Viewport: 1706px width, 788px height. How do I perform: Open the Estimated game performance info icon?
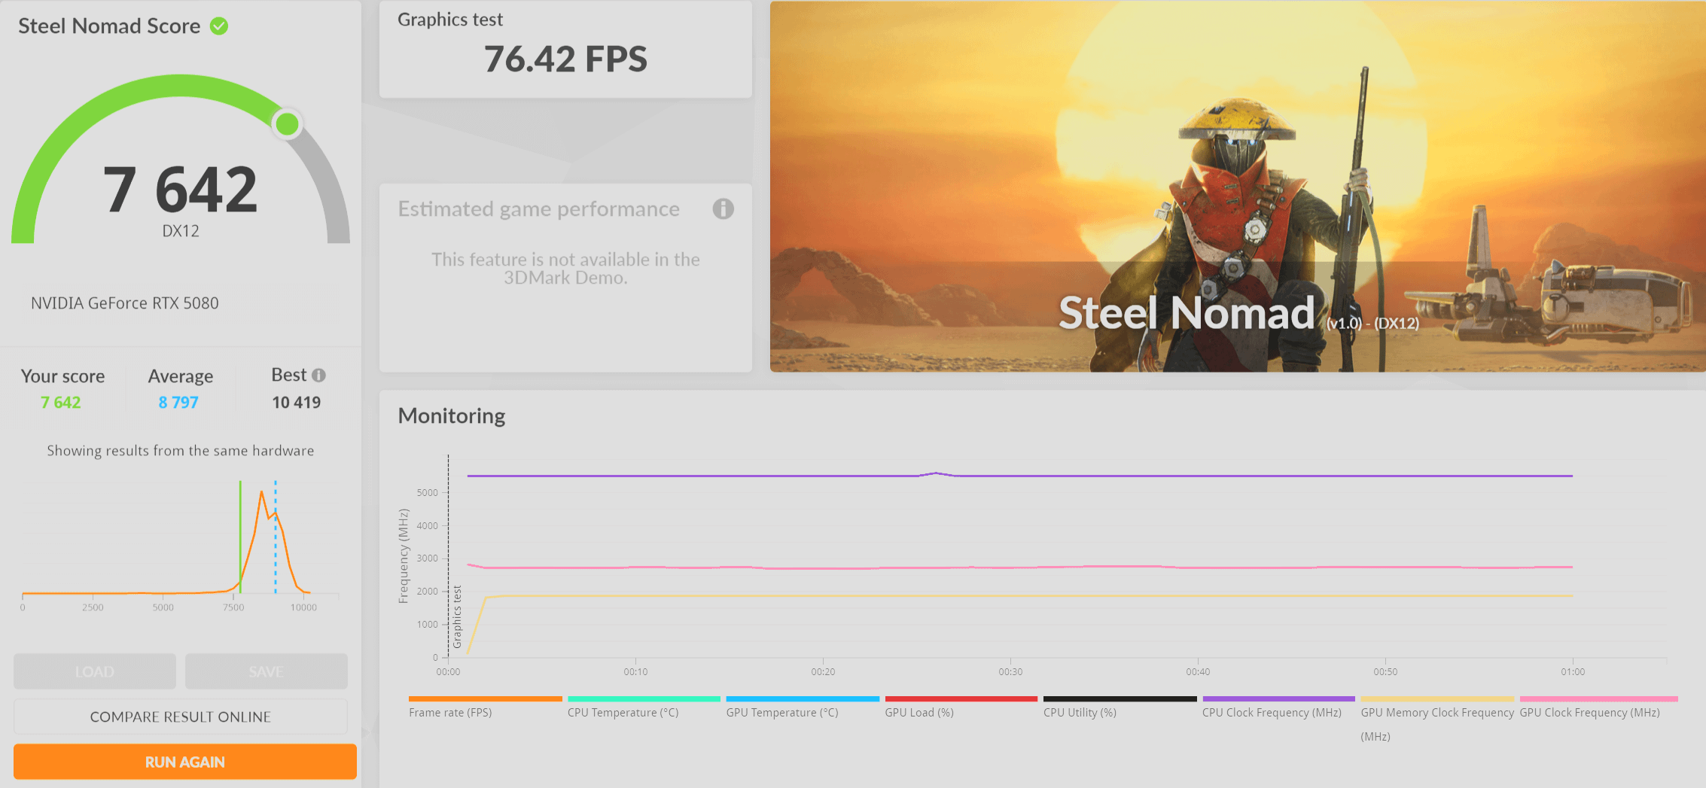(723, 208)
